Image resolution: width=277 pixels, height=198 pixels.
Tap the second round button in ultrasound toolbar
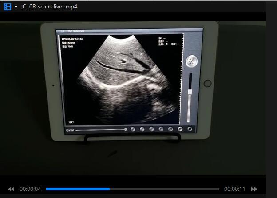pyautogui.click(x=142, y=129)
